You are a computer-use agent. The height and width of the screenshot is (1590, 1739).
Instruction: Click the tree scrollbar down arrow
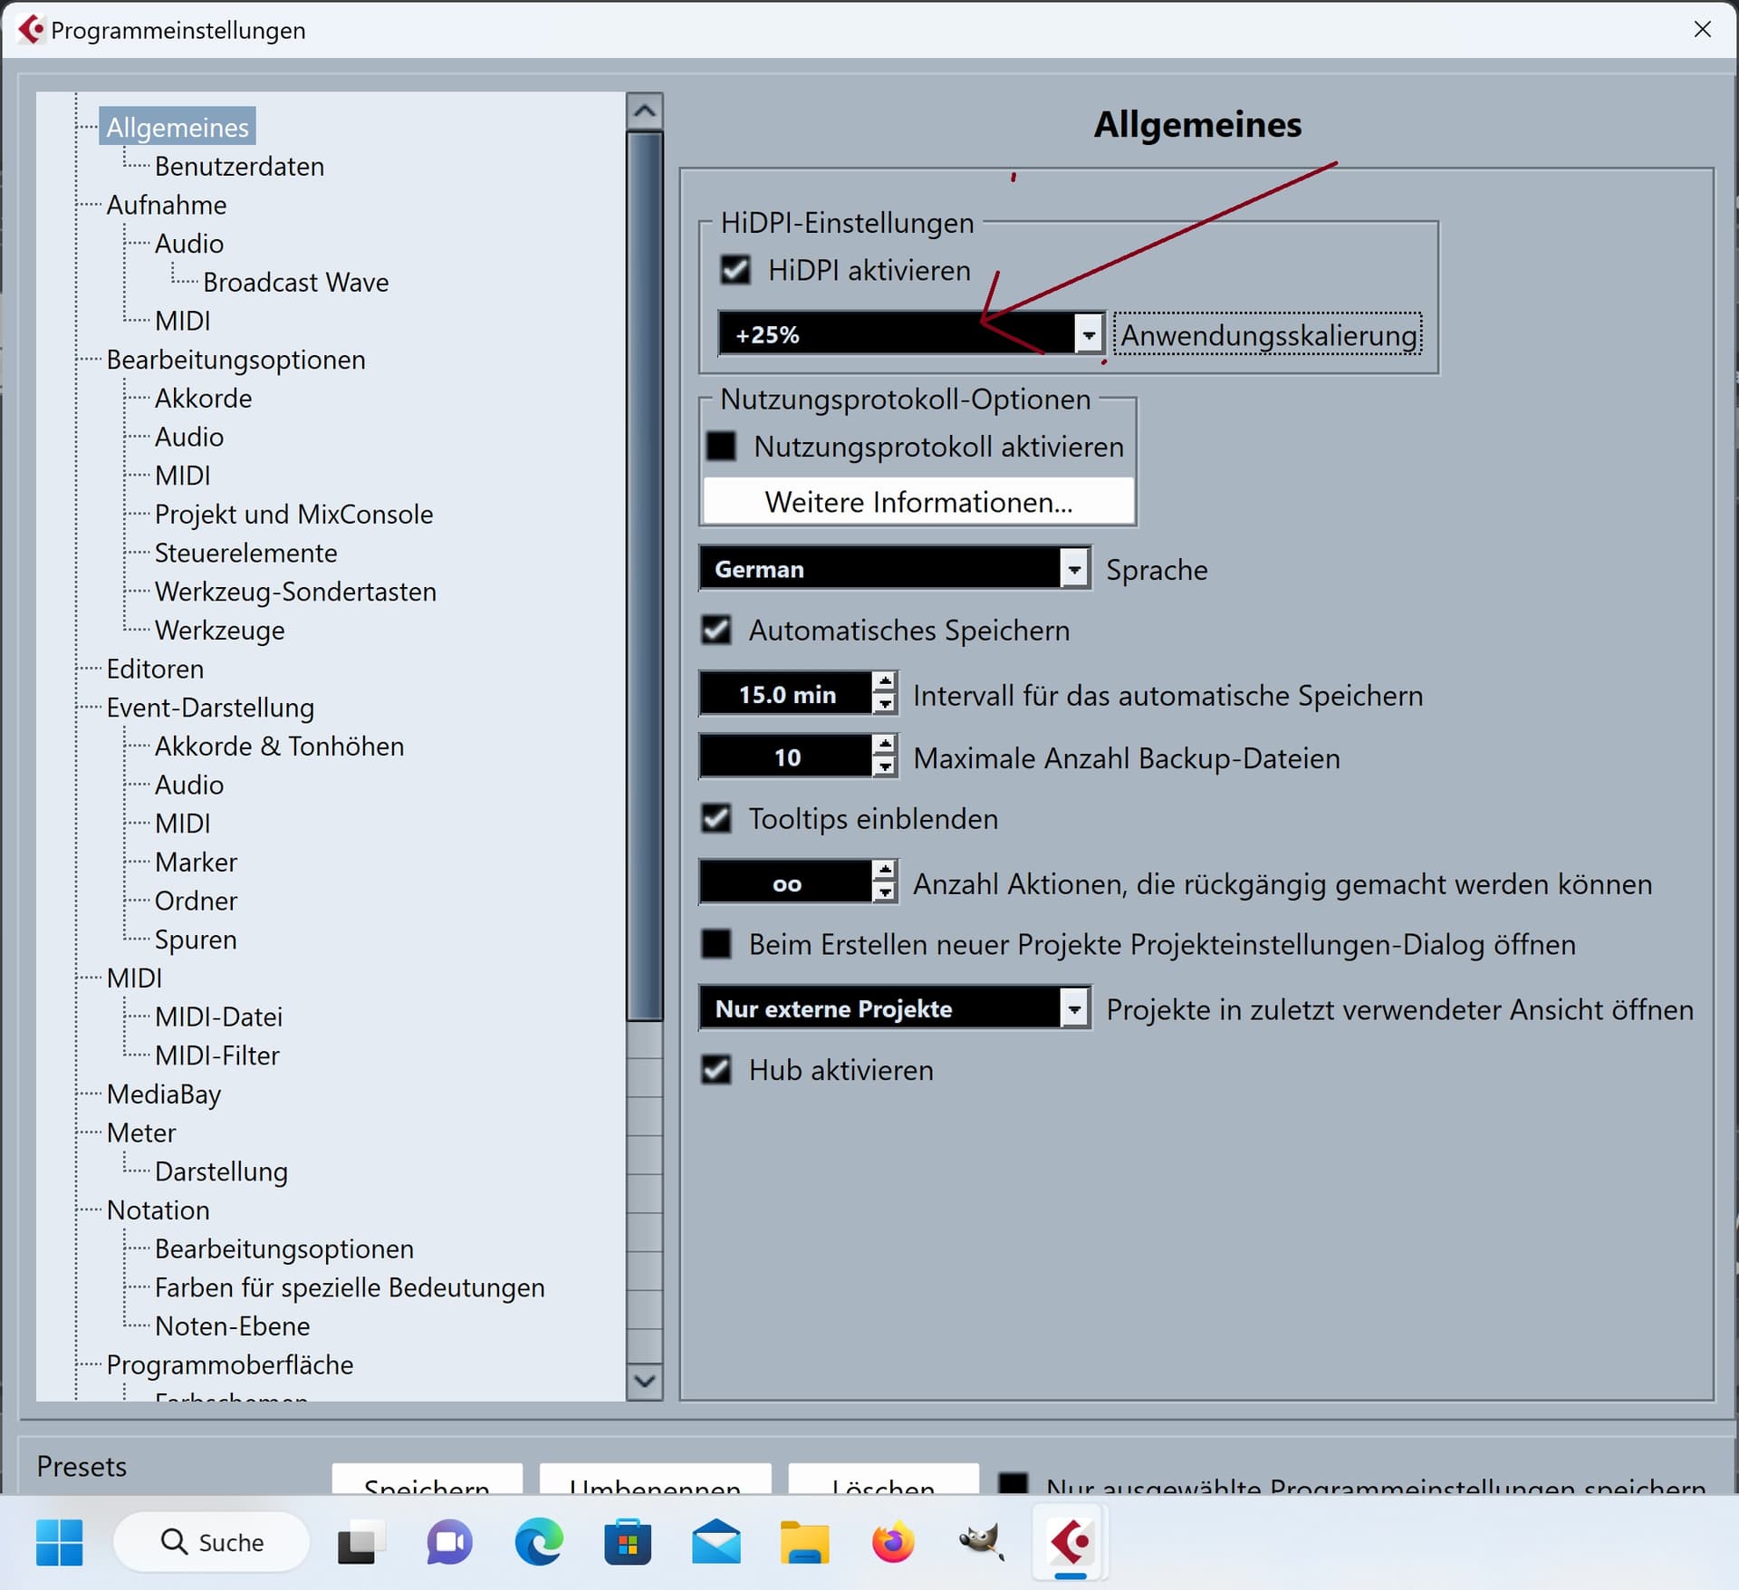[x=645, y=1381]
